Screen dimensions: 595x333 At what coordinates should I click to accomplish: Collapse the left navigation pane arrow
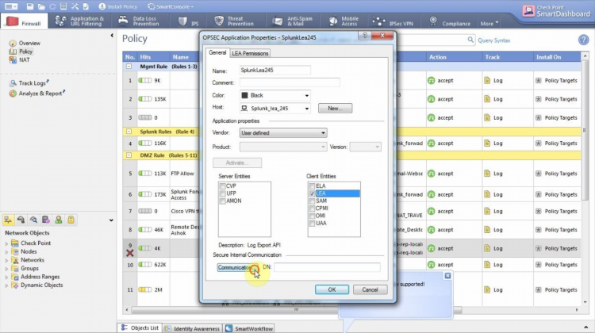point(112,35)
